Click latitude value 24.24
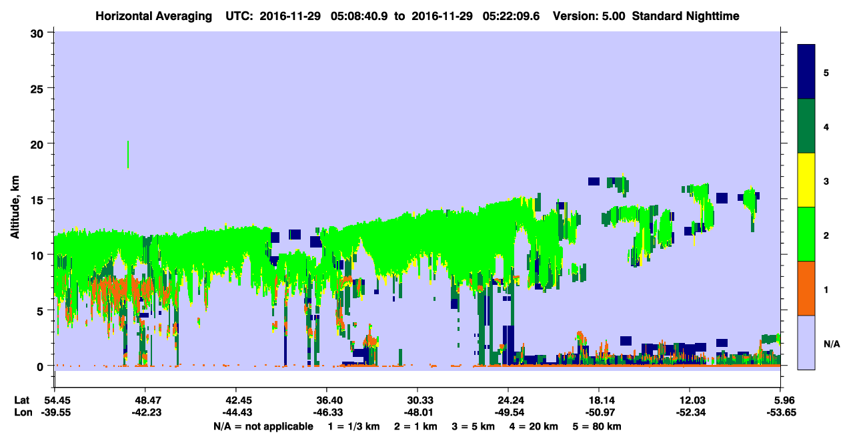This screenshot has height=445, width=867. (x=508, y=400)
